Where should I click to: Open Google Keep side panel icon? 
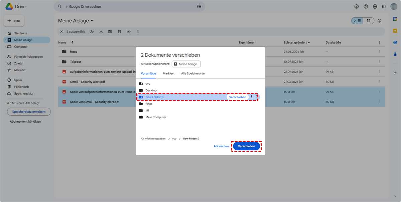(x=395, y=31)
